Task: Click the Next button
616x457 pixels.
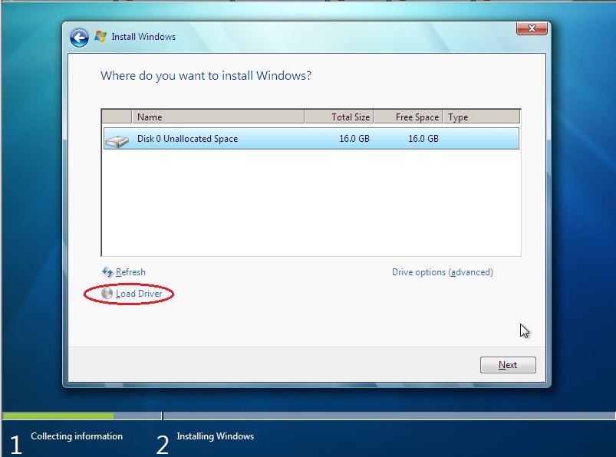Action: (508, 365)
